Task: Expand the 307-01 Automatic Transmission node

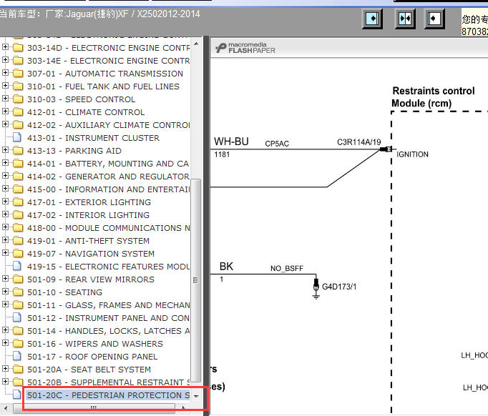Action: point(5,73)
